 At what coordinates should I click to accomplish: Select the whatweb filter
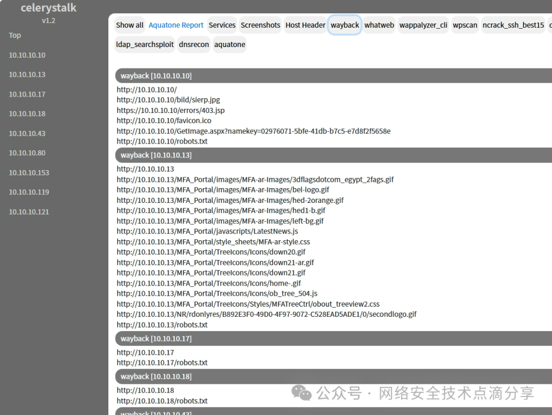(379, 25)
